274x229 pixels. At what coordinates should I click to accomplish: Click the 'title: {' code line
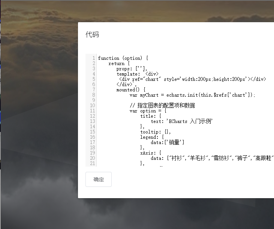151,116
